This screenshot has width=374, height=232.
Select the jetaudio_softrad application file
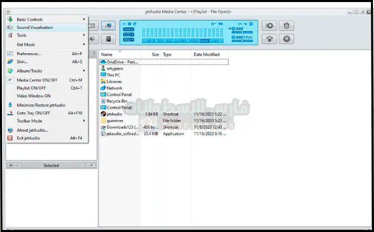point(122,134)
